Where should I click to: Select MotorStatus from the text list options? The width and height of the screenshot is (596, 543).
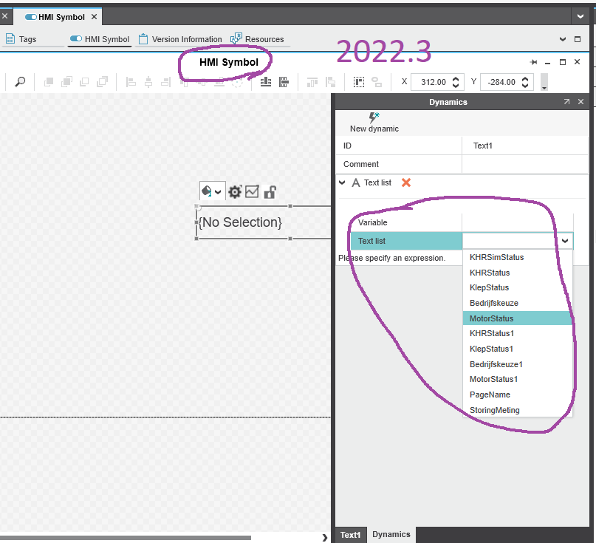(491, 318)
